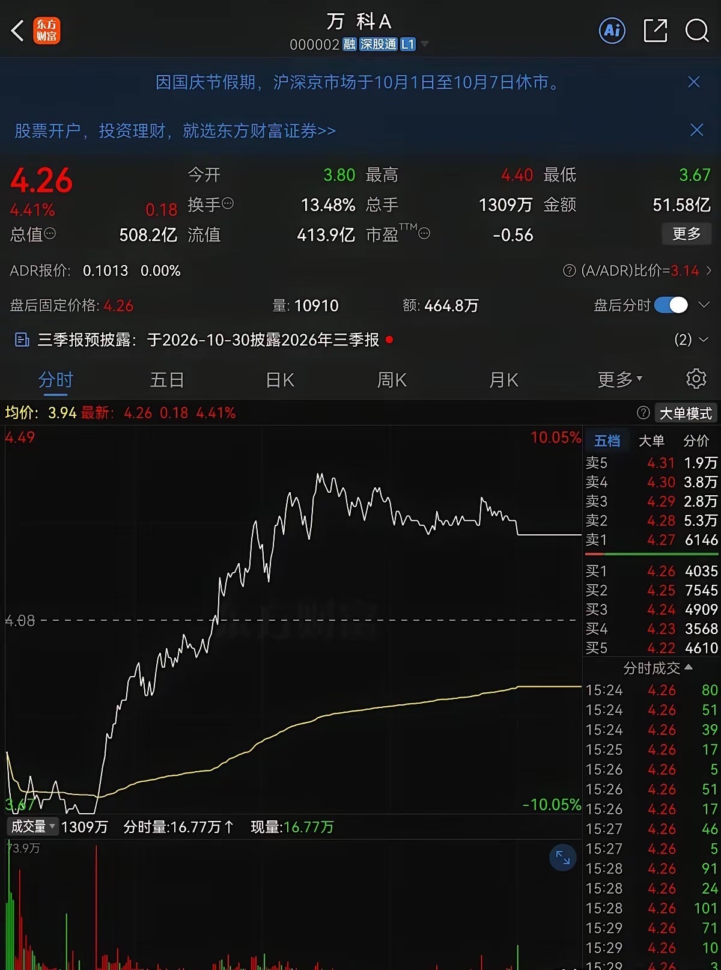Click the 盘后固定价格 4.26 value
The image size is (721, 970).
[118, 305]
